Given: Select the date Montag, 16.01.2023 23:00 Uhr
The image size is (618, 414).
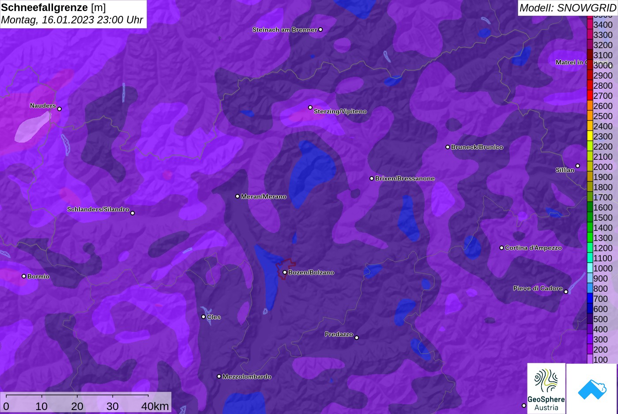Looking at the screenshot, I should (72, 20).
